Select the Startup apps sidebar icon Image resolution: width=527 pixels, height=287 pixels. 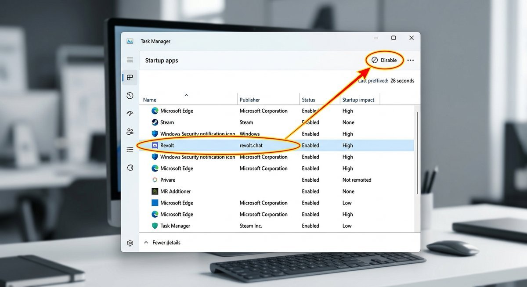(130, 77)
